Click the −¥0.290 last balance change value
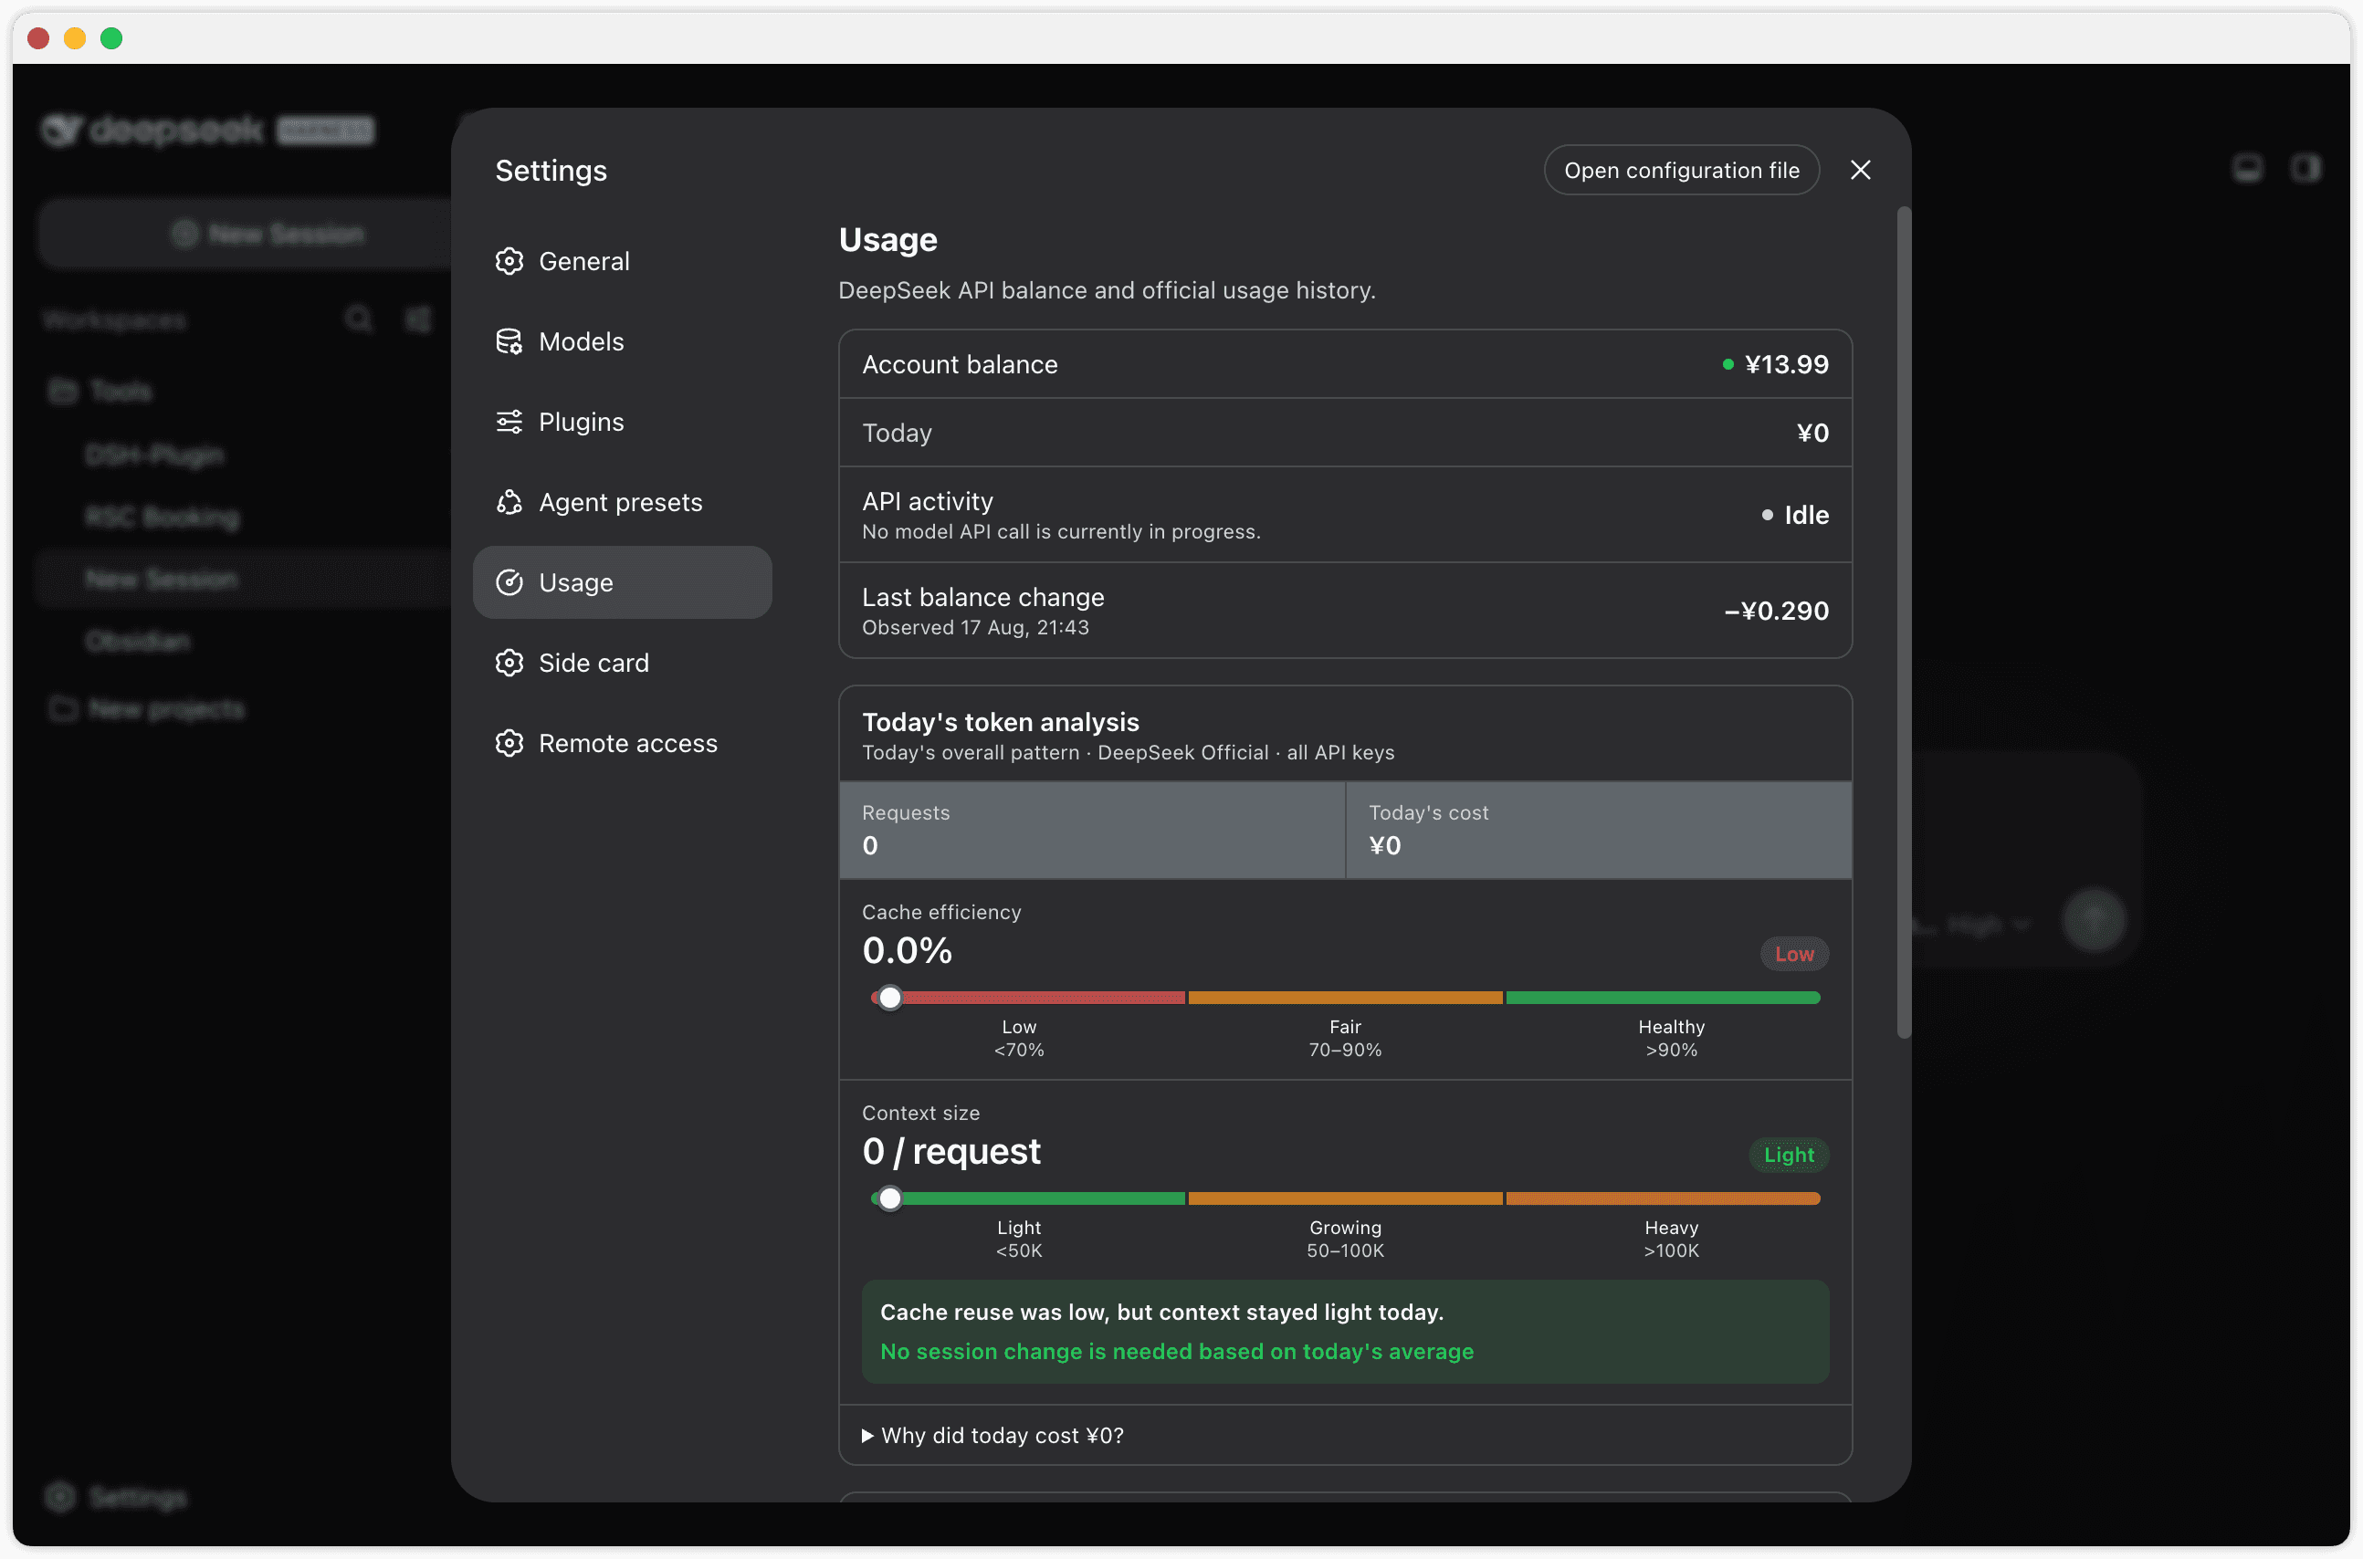The width and height of the screenshot is (2363, 1559). click(1776, 611)
